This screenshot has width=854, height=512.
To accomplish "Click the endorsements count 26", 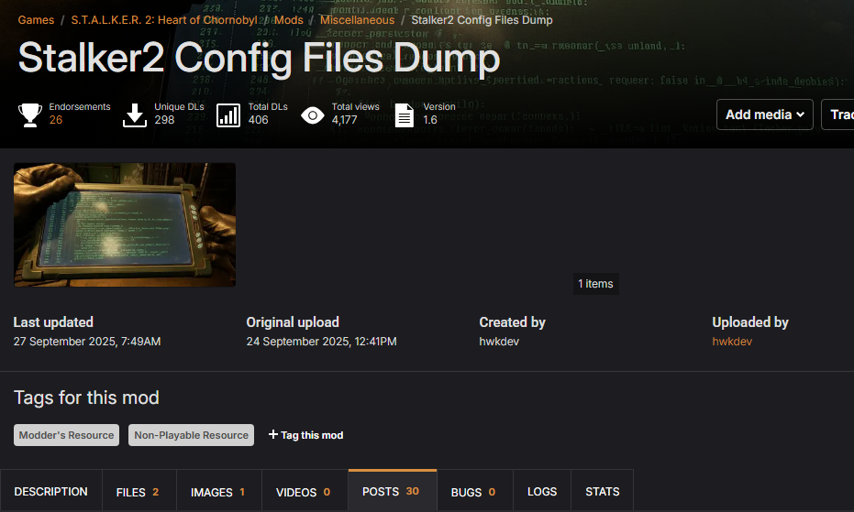I will [x=56, y=120].
